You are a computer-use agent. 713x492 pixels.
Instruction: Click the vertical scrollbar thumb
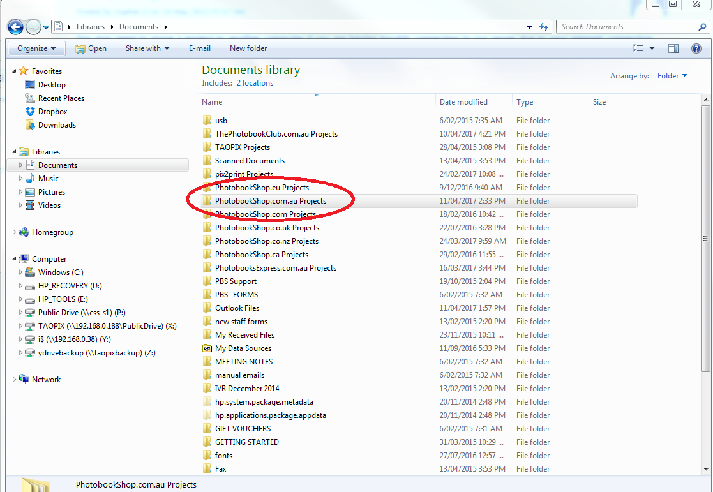pyautogui.click(x=706, y=239)
